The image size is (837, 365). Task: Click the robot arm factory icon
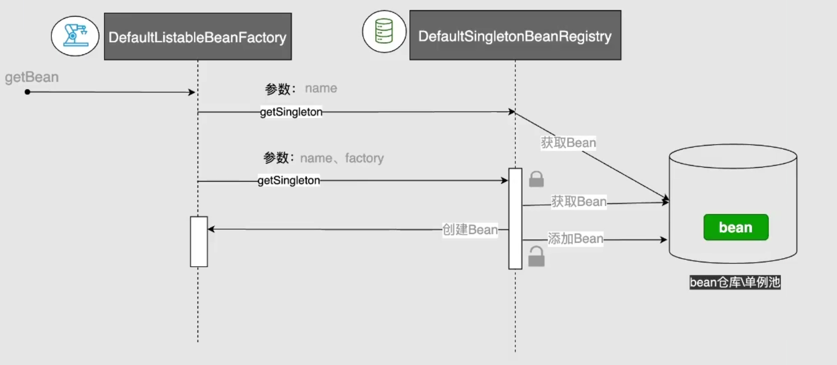tap(75, 36)
